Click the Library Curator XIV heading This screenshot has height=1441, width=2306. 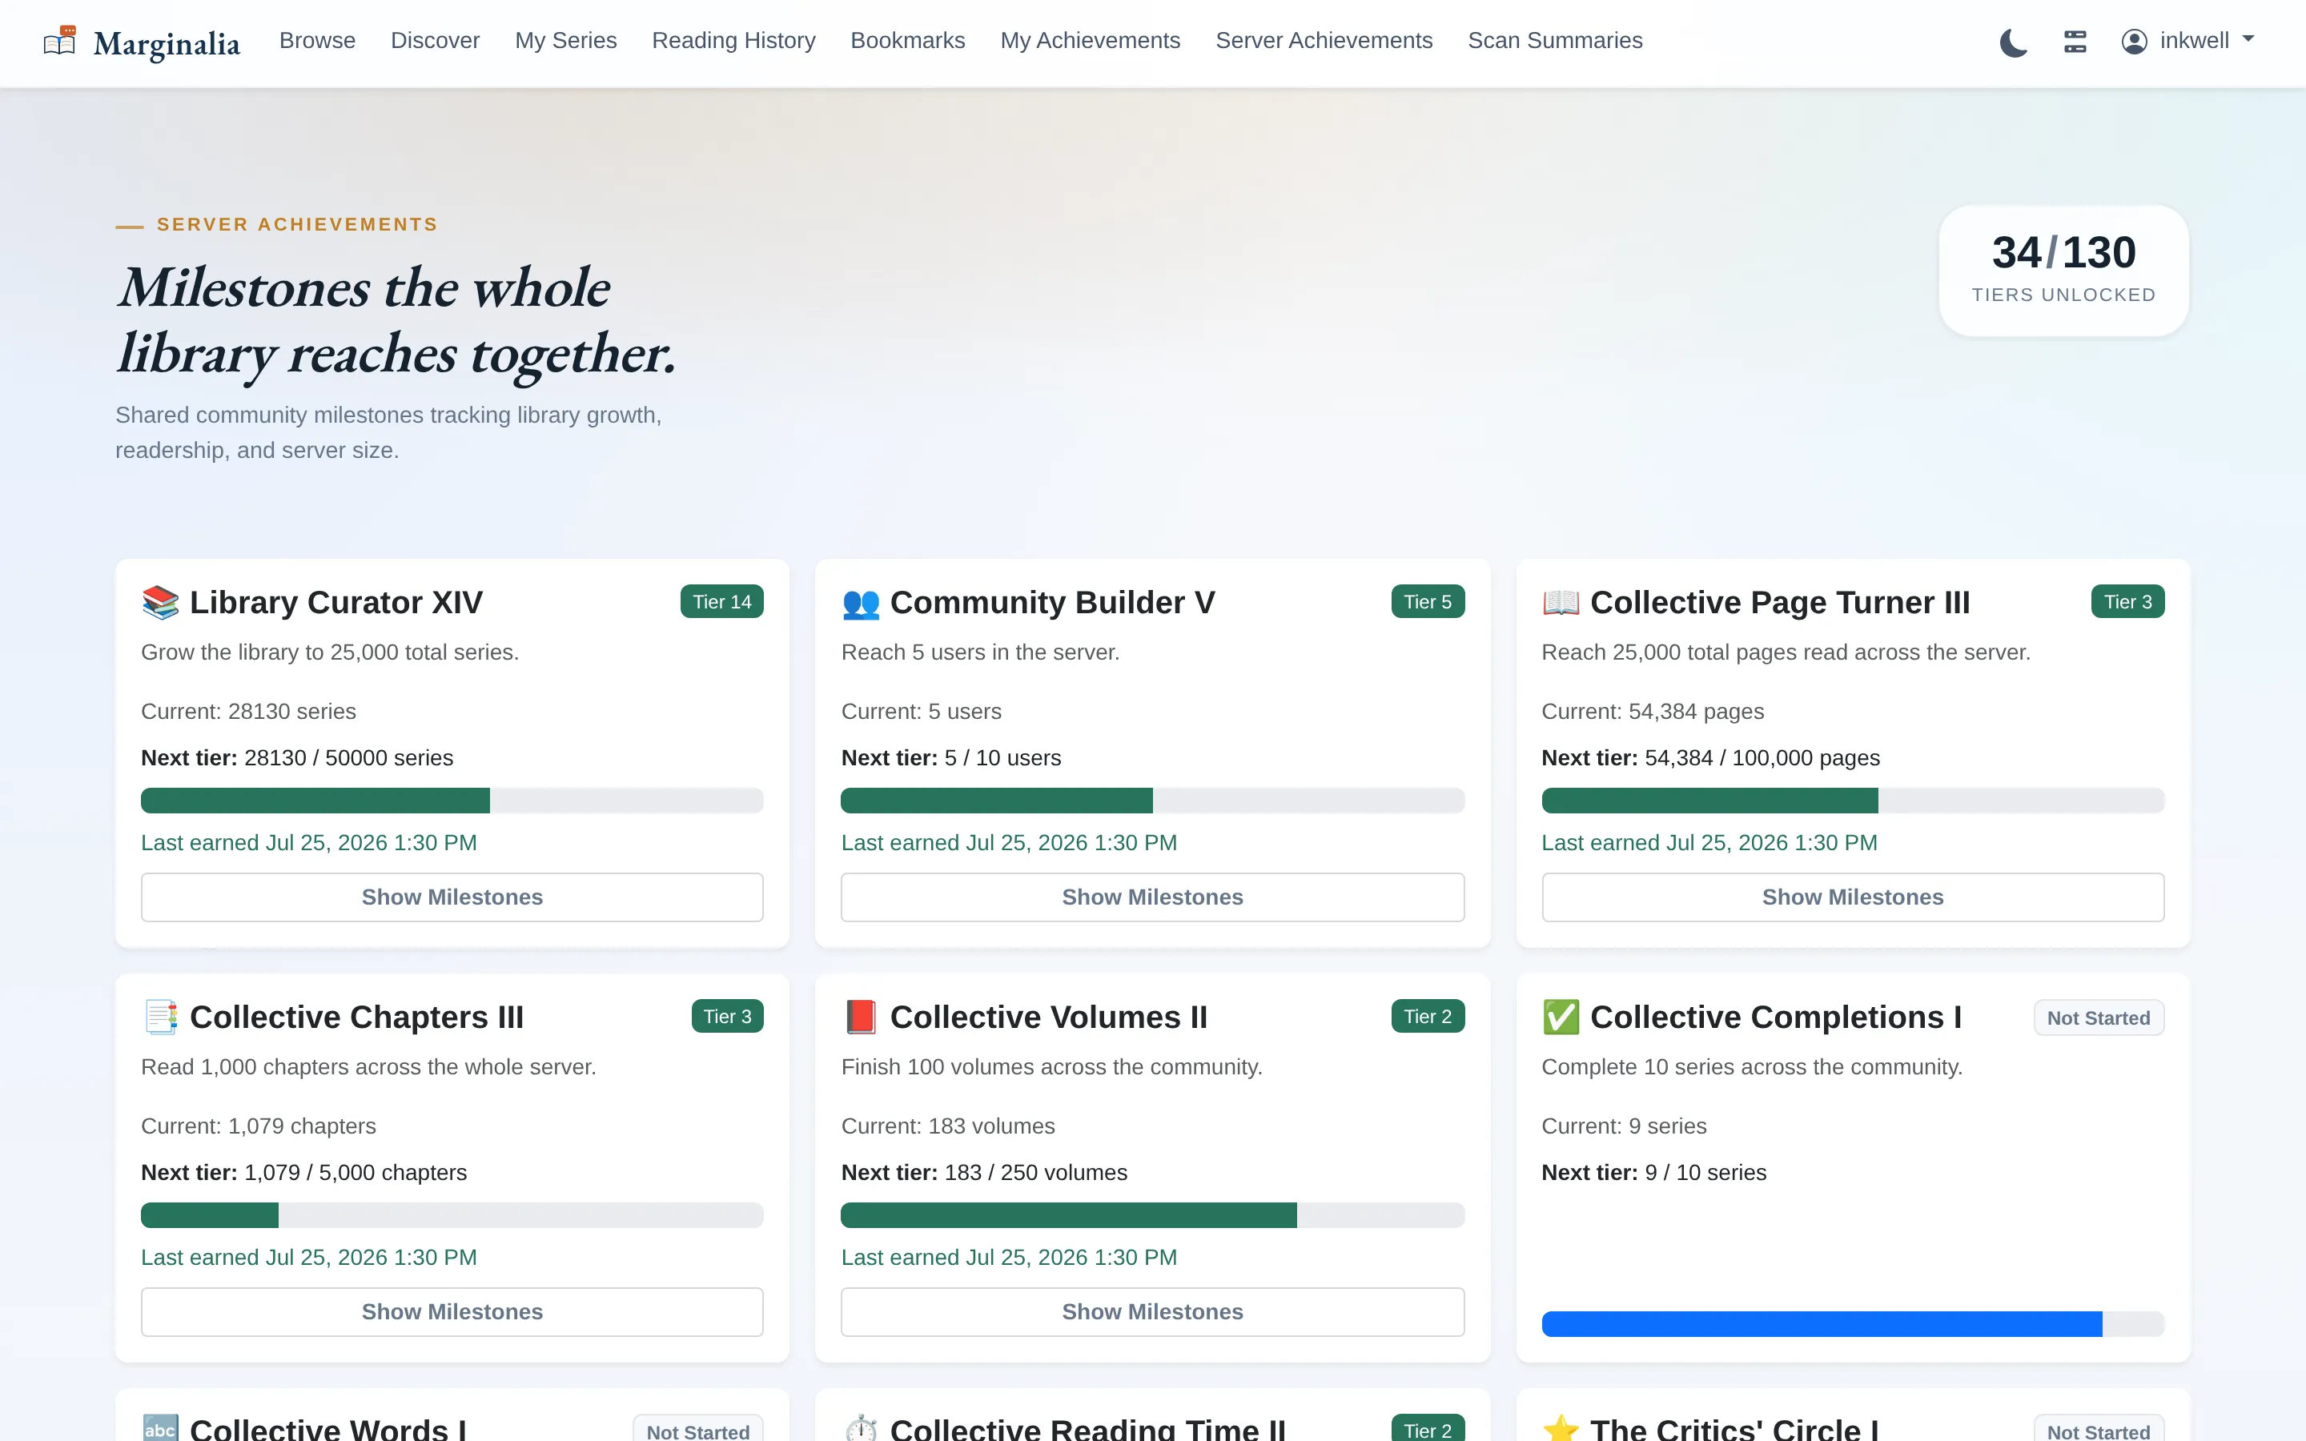pos(335,602)
